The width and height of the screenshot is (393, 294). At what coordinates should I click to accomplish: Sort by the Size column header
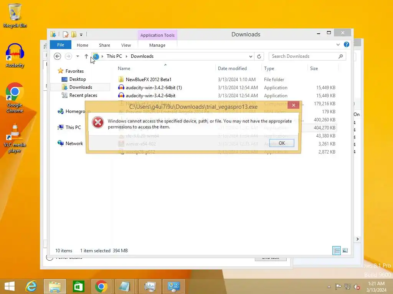(314, 69)
